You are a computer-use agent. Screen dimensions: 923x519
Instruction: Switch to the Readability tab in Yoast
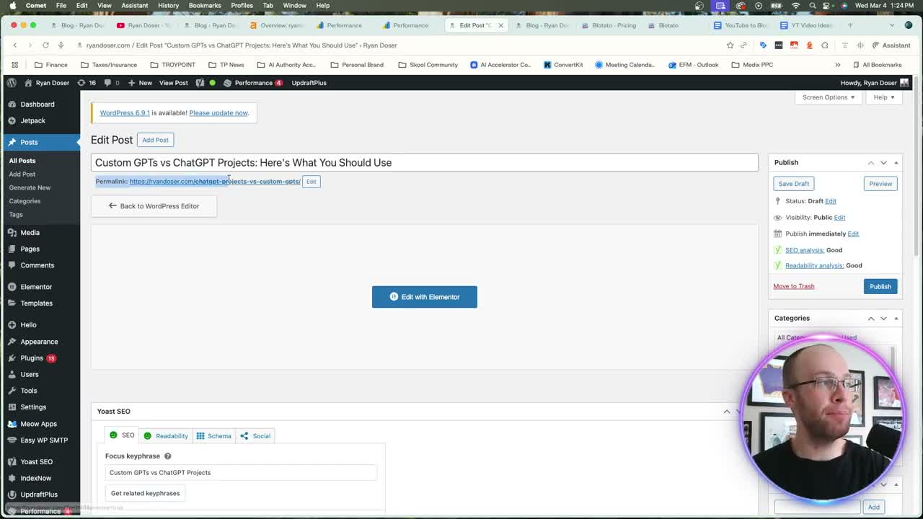[166, 436]
